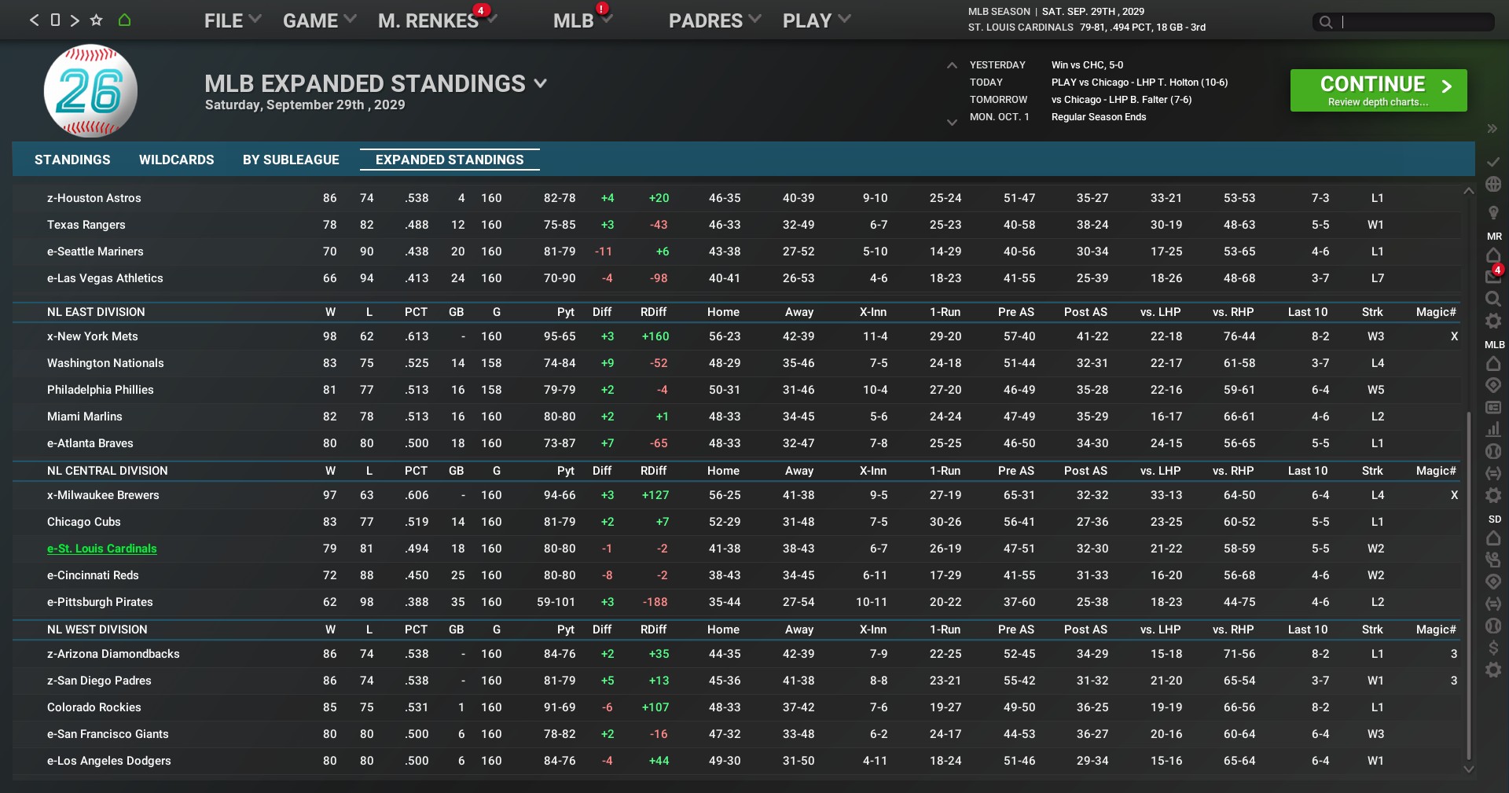Open the mail icon with 4 notifications

point(1493,276)
